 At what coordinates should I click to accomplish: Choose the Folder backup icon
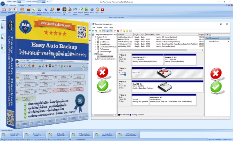tap(28, 10)
